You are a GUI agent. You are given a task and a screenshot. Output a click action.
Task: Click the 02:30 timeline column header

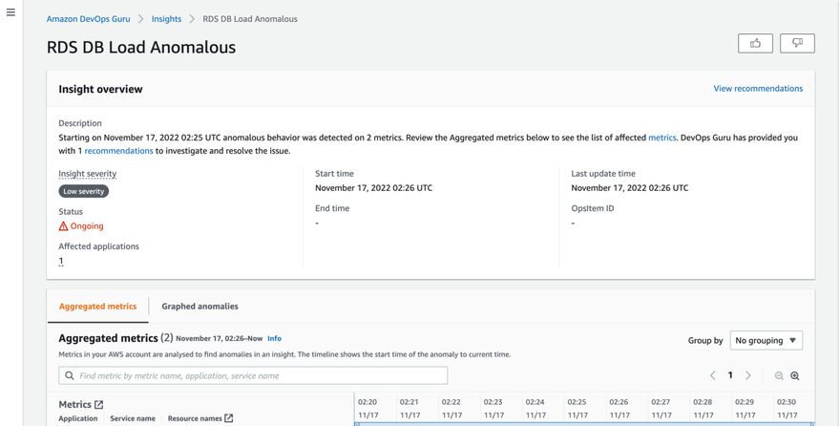click(x=787, y=408)
